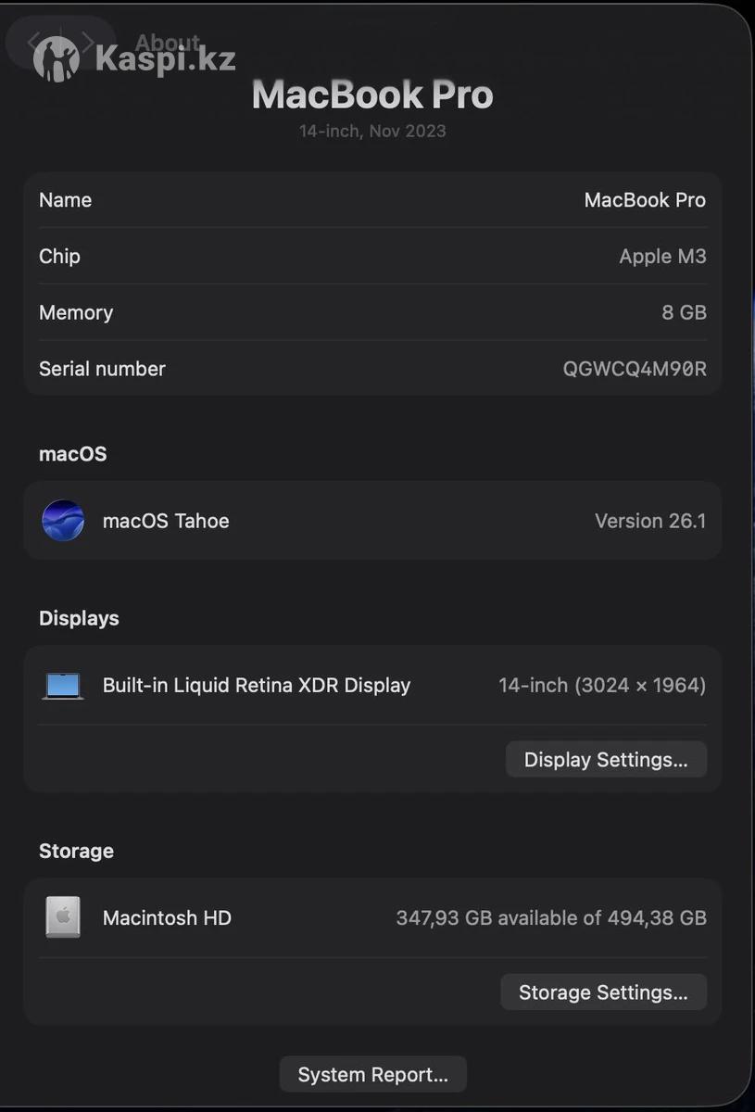Click the display resolution 3024 × 1964 text
The width and height of the screenshot is (755, 1112).
tap(640, 686)
